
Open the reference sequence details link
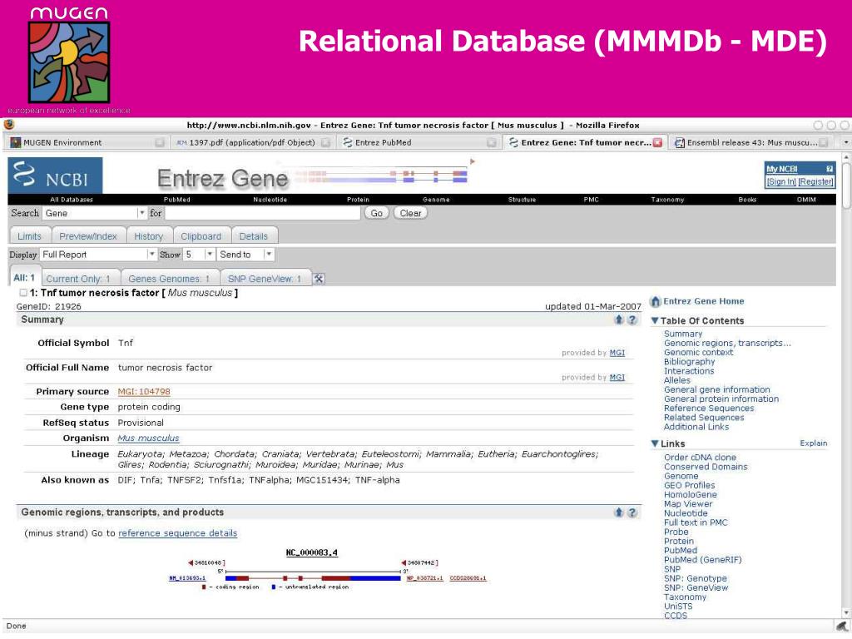coord(178,533)
